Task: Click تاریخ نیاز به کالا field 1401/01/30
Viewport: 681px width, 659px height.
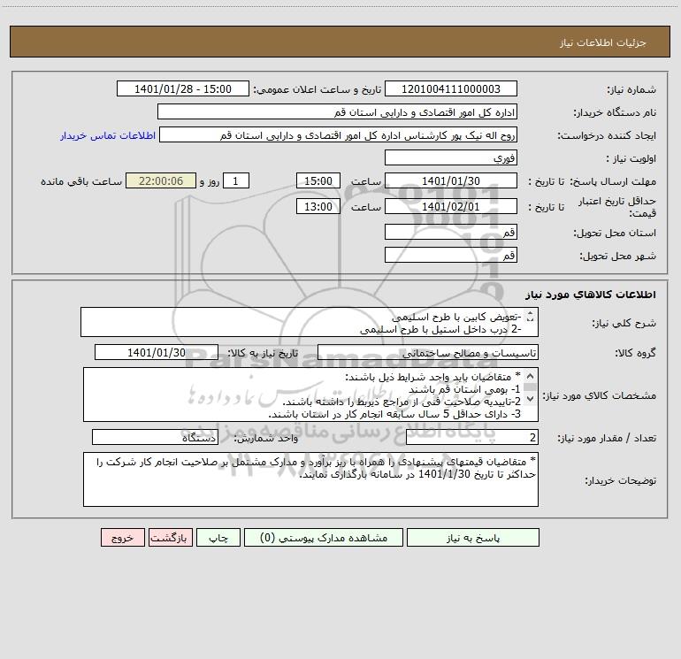Action: point(157,352)
